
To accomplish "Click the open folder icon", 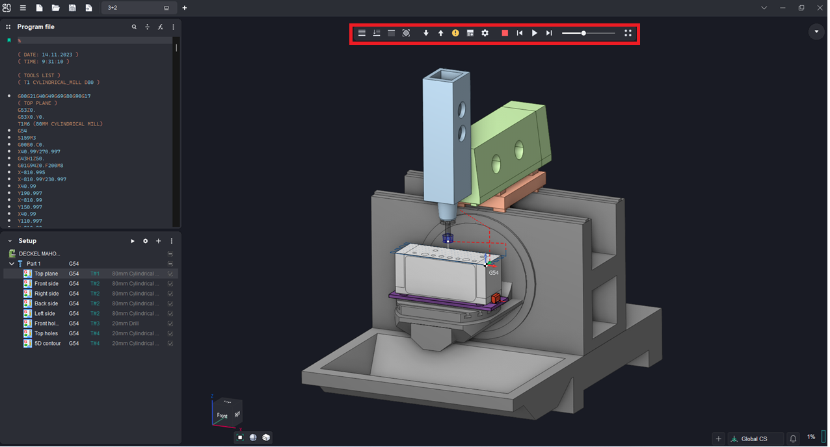I will [x=56, y=8].
